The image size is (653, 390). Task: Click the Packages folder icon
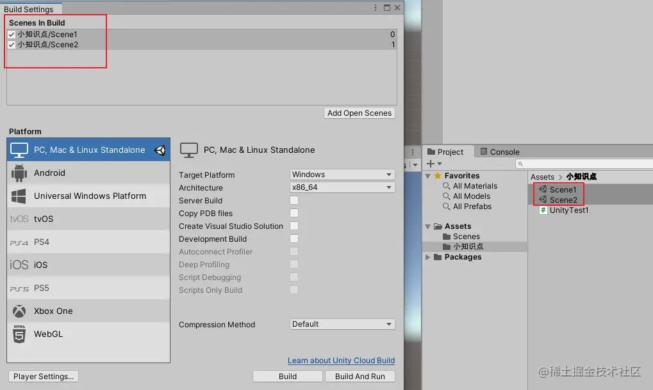(x=438, y=257)
